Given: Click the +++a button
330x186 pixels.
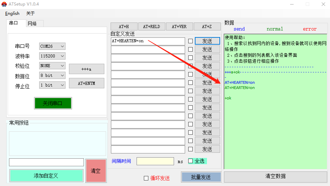Looking at the screenshot, I should pos(86,69).
